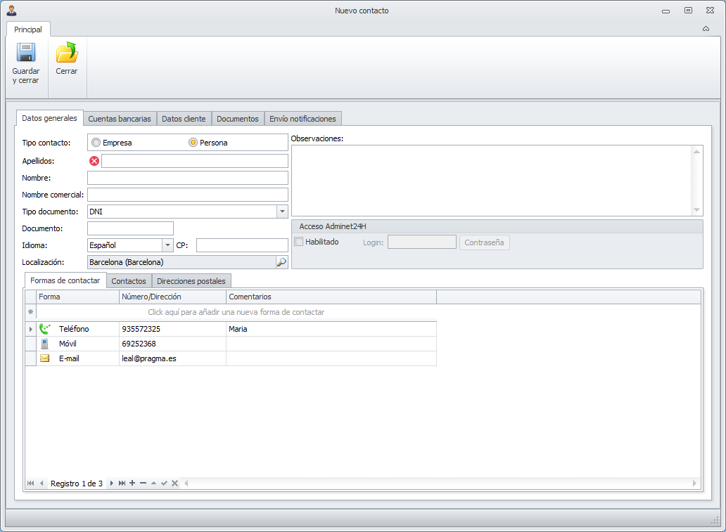Click the grid's horizontal scrollbar track
Screen dimensions: 726x532
436,484
